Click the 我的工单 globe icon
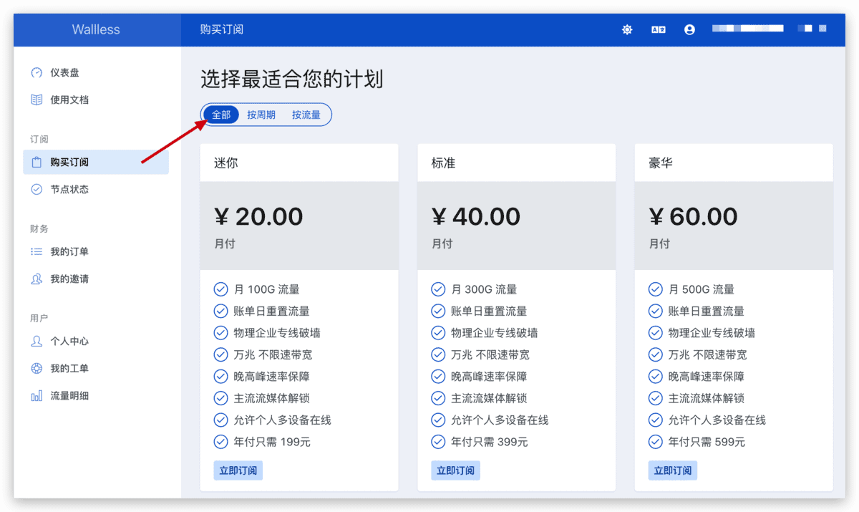Image resolution: width=859 pixels, height=512 pixels. (x=37, y=368)
